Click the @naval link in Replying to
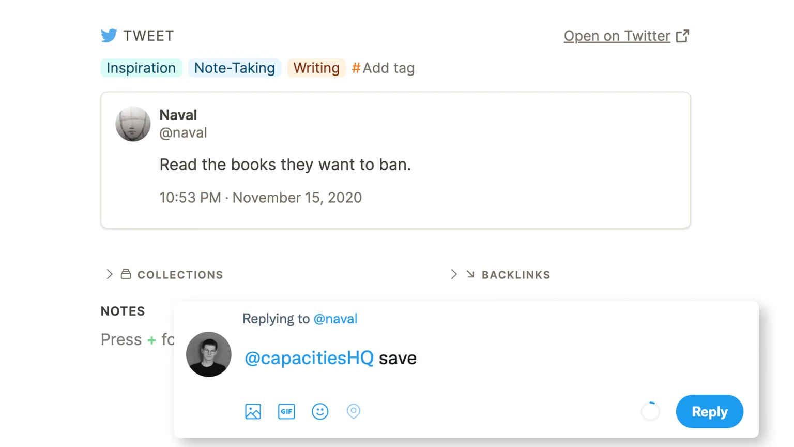Viewport: 794px width, 447px height. (336, 319)
